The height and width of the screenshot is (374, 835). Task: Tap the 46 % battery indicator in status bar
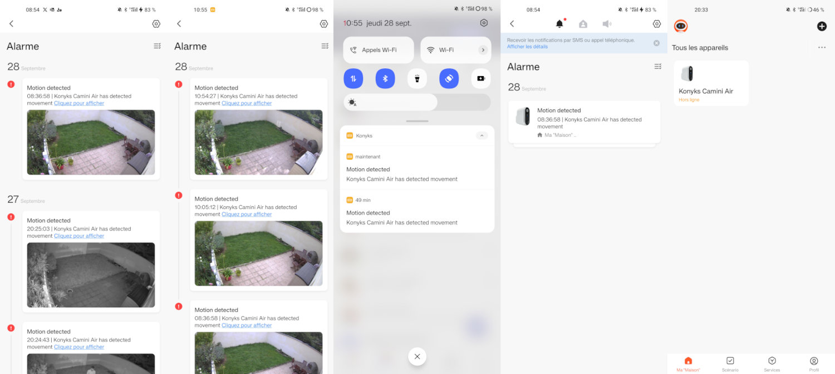point(815,10)
